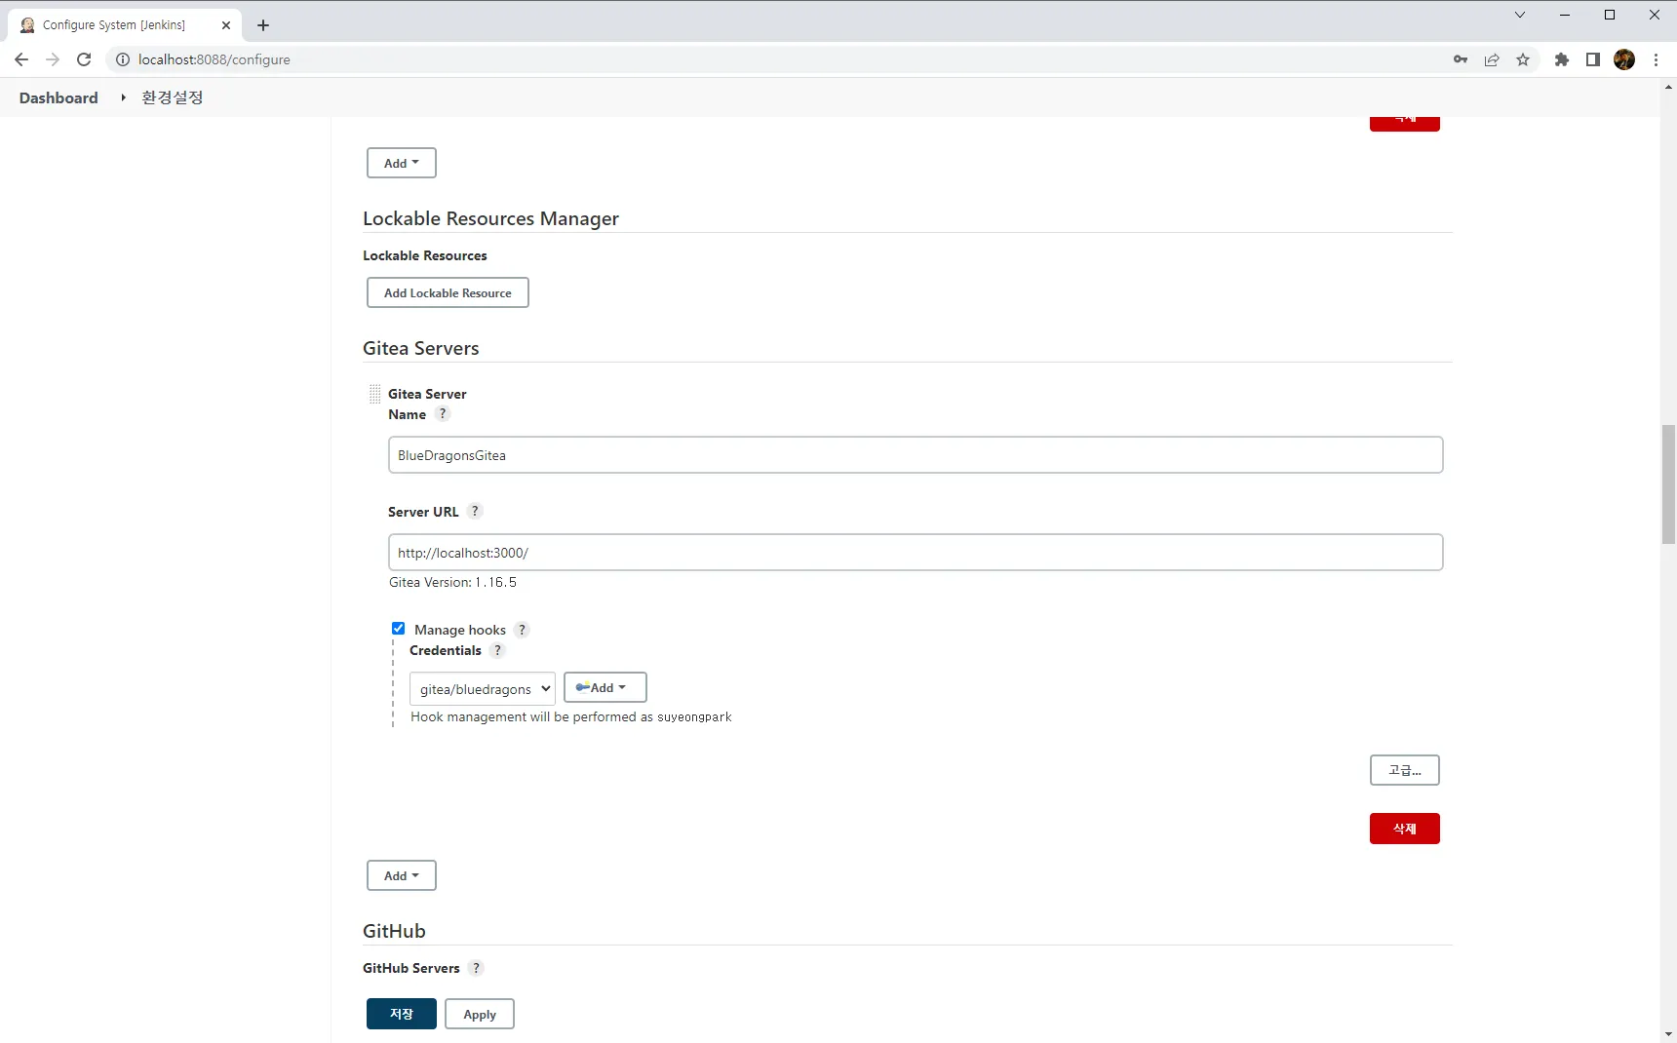Image resolution: width=1677 pixels, height=1043 pixels.
Task: Open a new browser tab
Action: tap(263, 25)
